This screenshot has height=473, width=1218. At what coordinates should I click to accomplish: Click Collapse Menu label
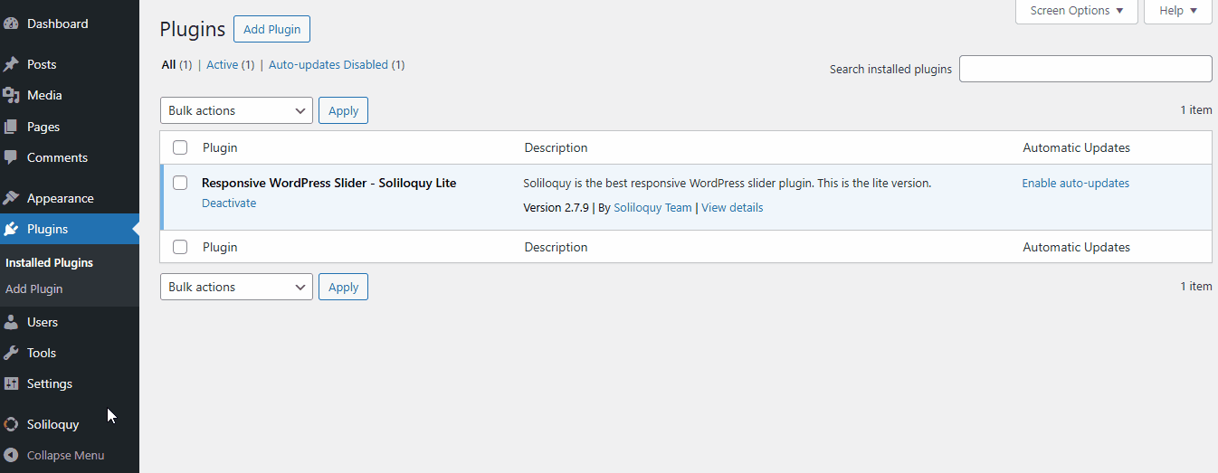(x=65, y=455)
